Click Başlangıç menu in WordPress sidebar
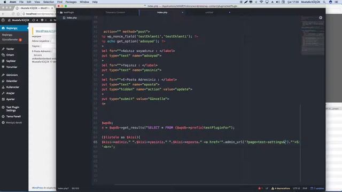Image resolution: width=342 pixels, height=192 pixels. tap(14, 28)
